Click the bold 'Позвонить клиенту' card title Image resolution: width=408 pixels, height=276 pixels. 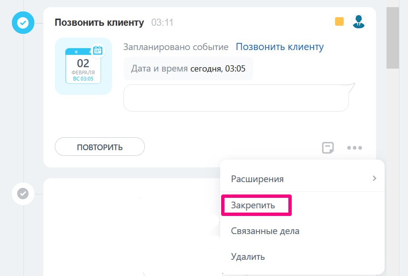click(99, 22)
